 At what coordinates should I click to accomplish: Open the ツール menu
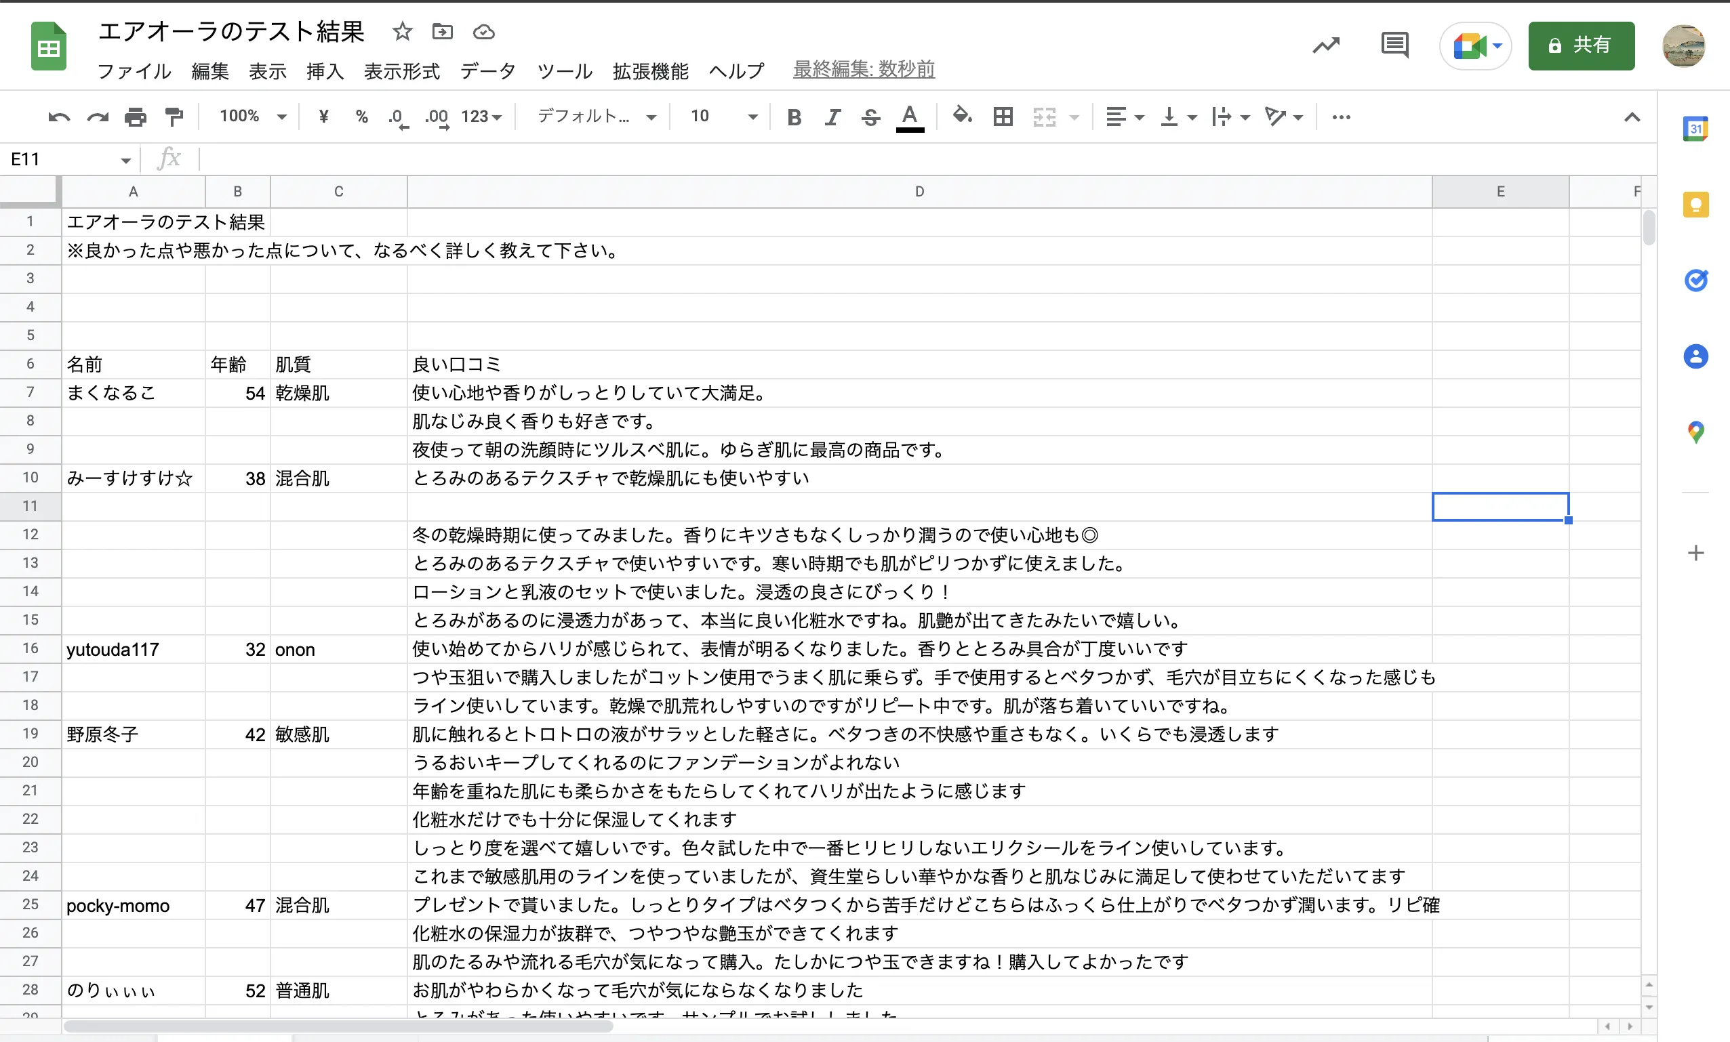click(x=564, y=71)
